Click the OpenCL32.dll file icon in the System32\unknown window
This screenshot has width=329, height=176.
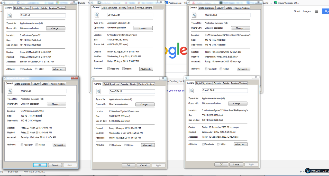pos(97,15)
